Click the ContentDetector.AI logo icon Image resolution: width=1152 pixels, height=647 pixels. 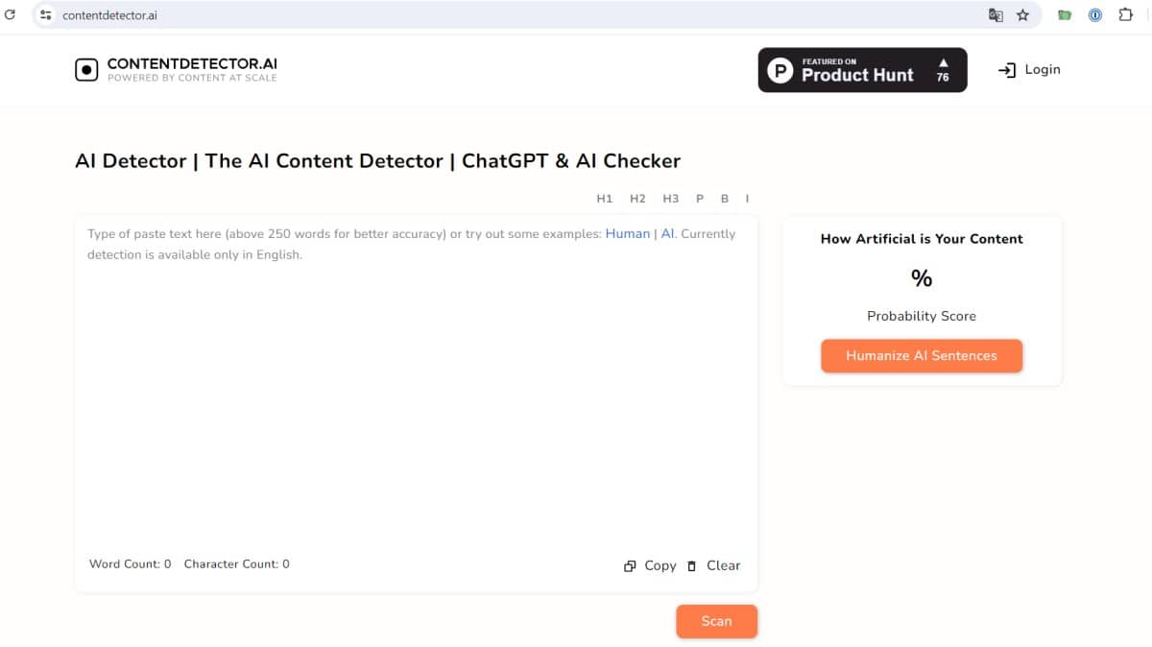click(x=86, y=69)
